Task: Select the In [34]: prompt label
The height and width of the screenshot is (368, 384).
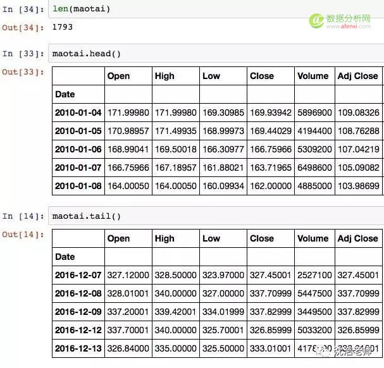Action: pyautogui.click(x=23, y=9)
